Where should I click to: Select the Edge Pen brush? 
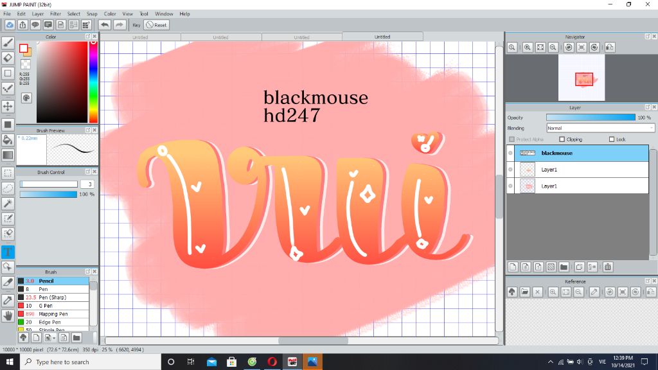pyautogui.click(x=53, y=322)
